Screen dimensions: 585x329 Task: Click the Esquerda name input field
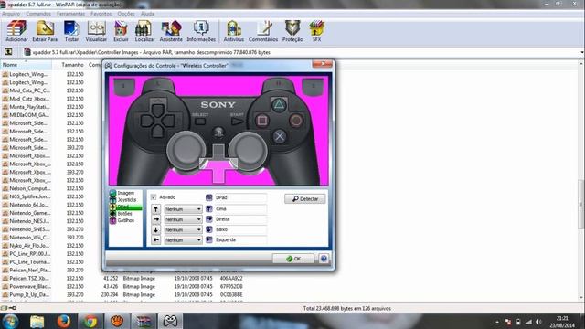pos(240,239)
